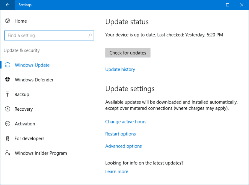Close the Settings window
Image resolution: width=249 pixels, height=185 pixels.
[x=242, y=5]
